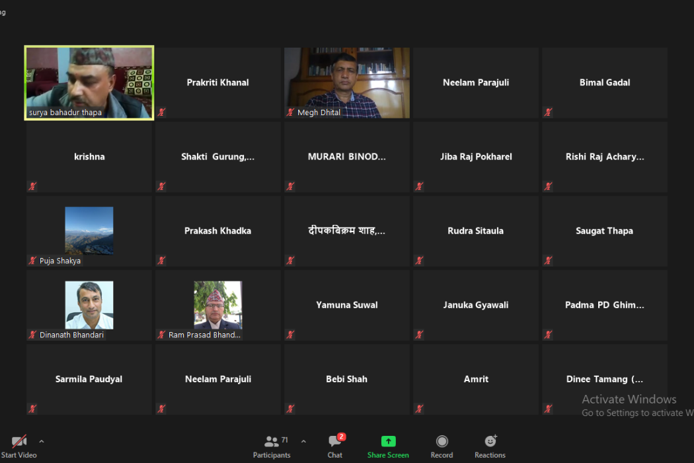
Task: Click the muted mic icon on krishna tile
Action: tap(32, 186)
